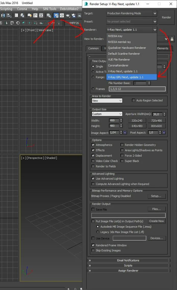The image size is (177, 290).
Task: Open the Area to Render View dropdown
Action: pos(107,101)
